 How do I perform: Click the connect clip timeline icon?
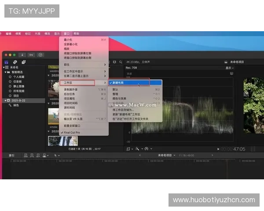(26, 155)
